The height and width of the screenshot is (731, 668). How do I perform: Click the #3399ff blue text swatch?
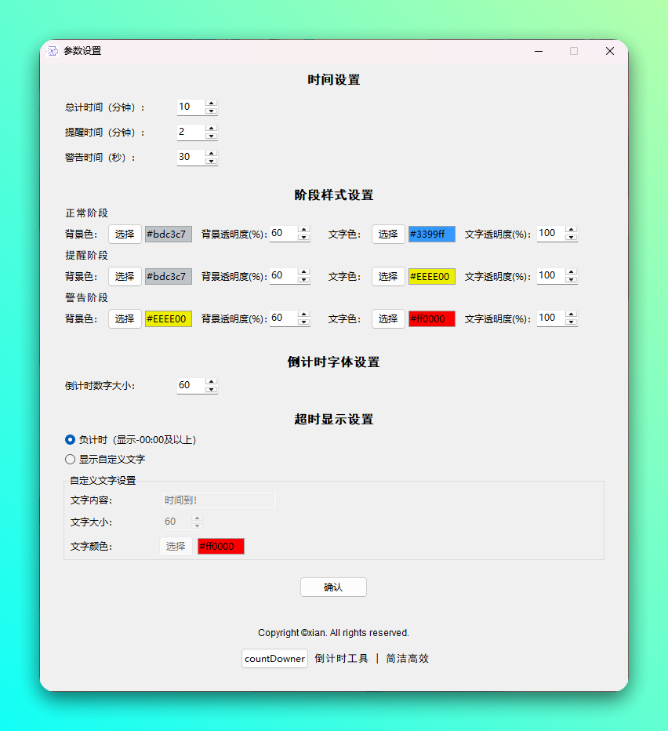coord(432,234)
